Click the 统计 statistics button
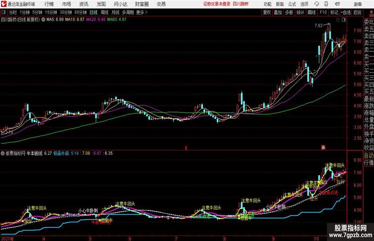Screen dimensions: 374x241 [300, 12]
